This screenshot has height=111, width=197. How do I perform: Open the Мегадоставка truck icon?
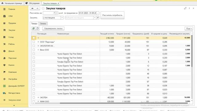(4, 93)
